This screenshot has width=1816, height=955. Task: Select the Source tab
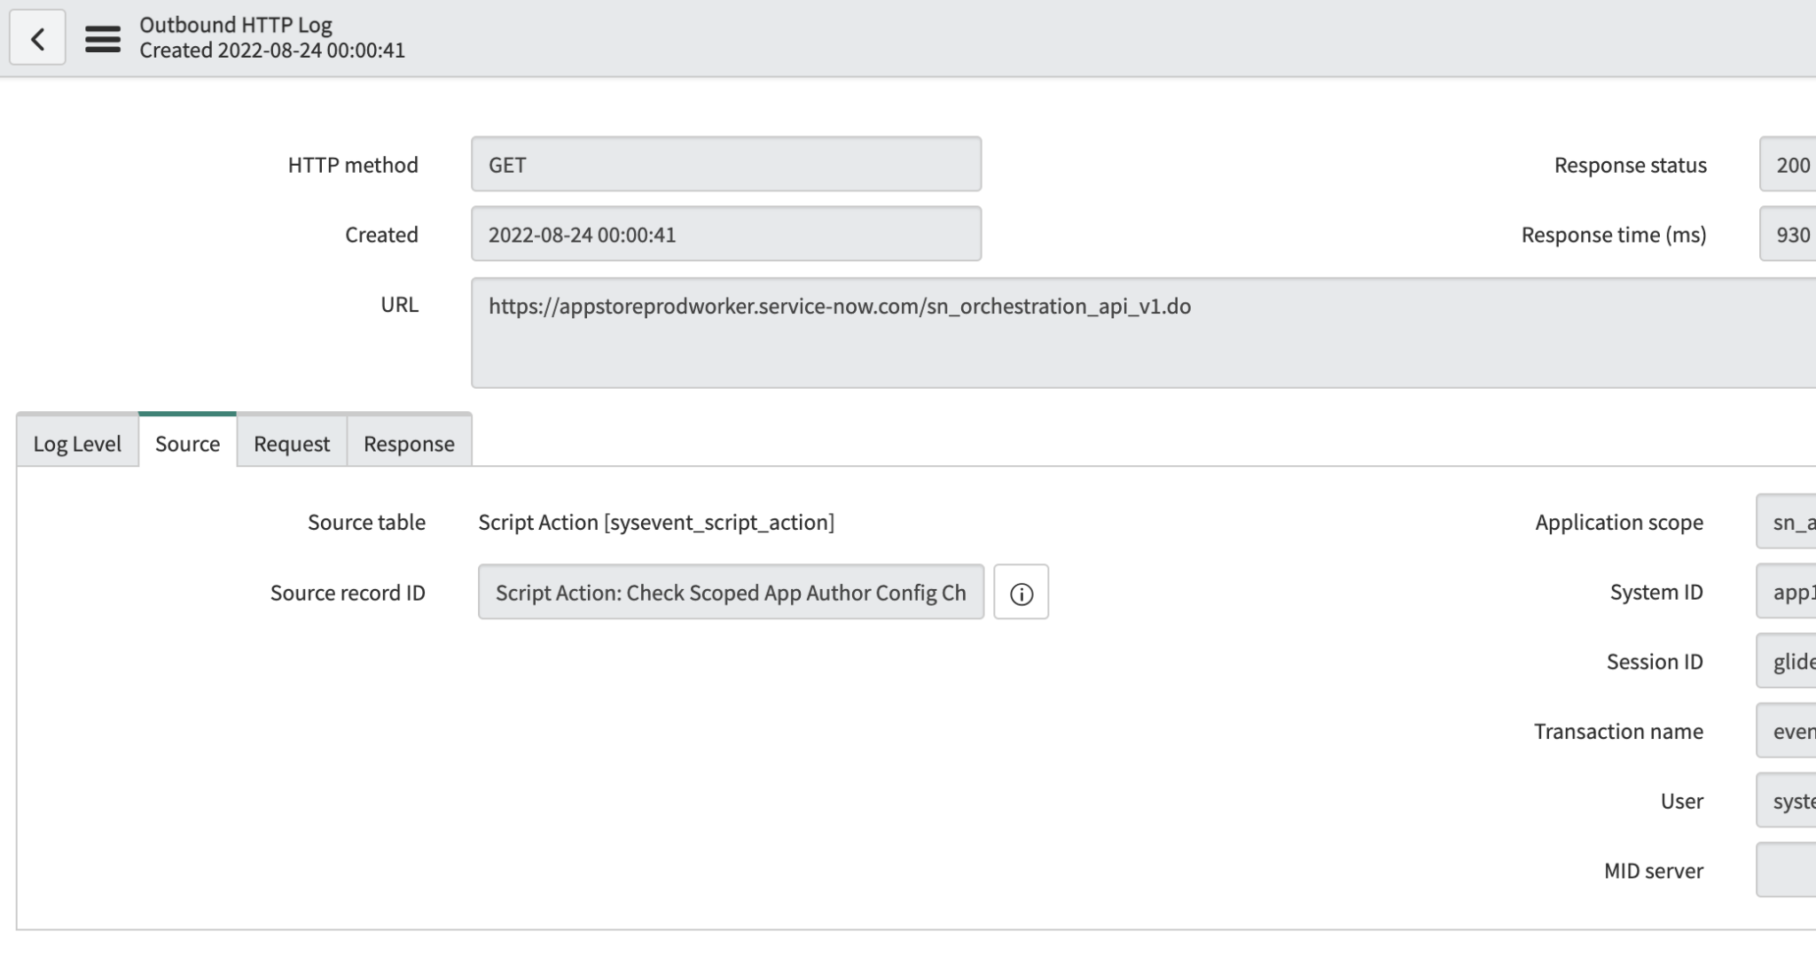(186, 443)
